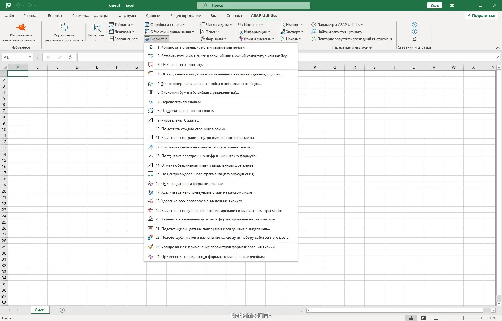The width and height of the screenshot is (502, 321).
Task: Click the select all corner triangle
Action: pyautogui.click(x=5, y=67)
